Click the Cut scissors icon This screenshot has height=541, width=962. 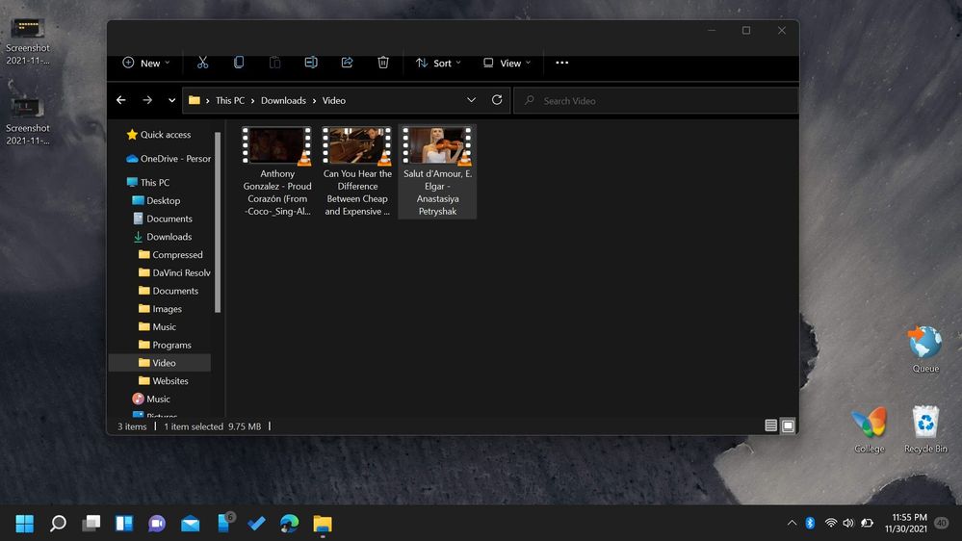pyautogui.click(x=202, y=63)
